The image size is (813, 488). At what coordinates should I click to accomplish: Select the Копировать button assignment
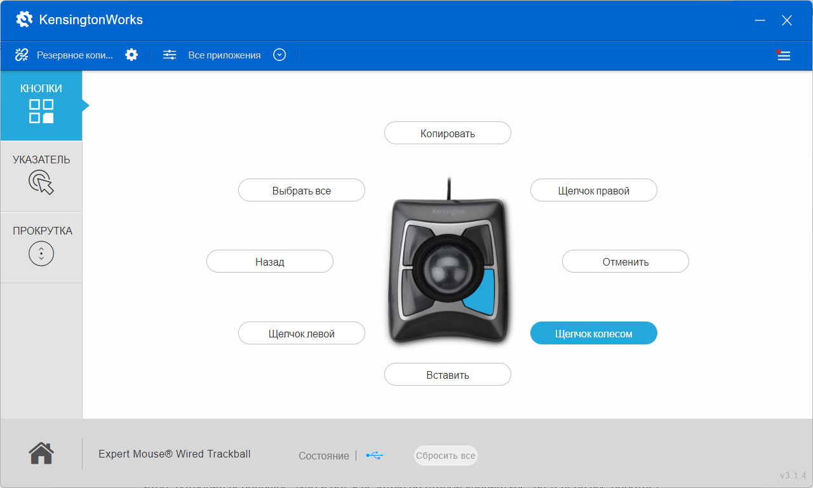pos(448,133)
